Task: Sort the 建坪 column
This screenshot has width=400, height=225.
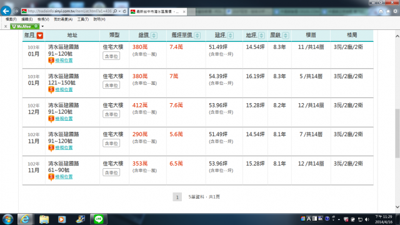Action: (x=231, y=36)
